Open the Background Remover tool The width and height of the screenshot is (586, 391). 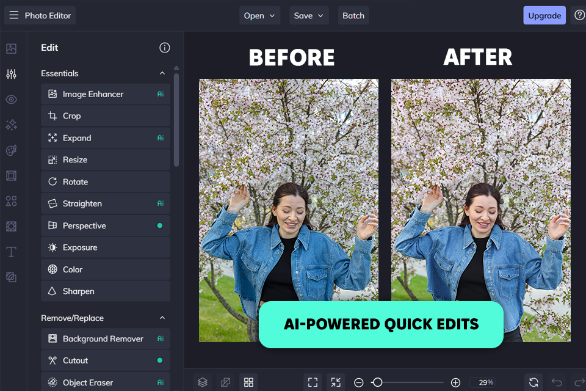(106, 338)
